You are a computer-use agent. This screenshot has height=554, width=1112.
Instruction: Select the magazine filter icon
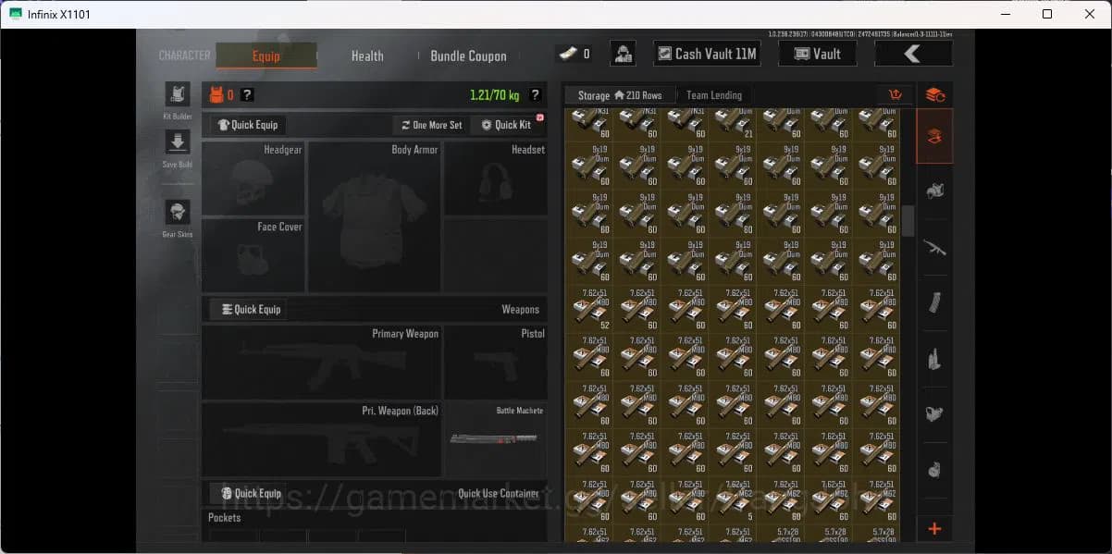(934, 302)
